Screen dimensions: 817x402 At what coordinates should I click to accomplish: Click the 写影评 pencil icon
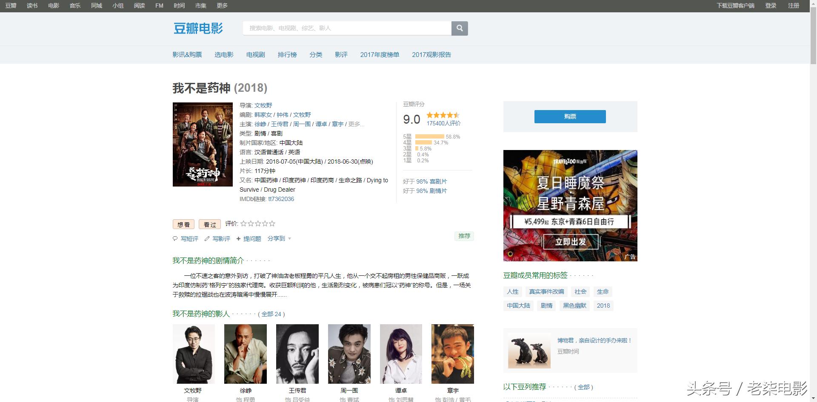tap(207, 239)
